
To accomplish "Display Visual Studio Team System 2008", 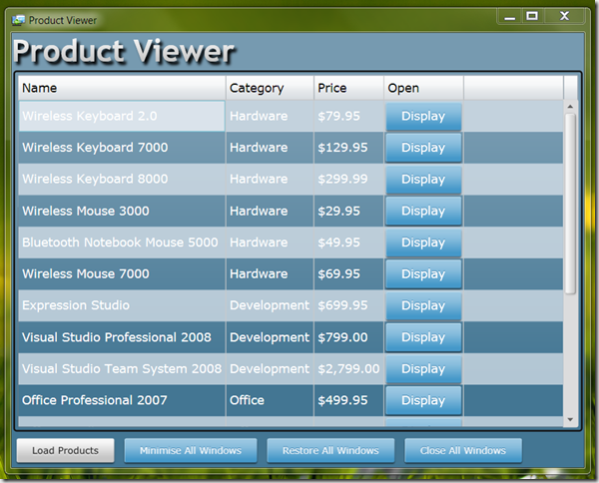I will pyautogui.click(x=423, y=369).
